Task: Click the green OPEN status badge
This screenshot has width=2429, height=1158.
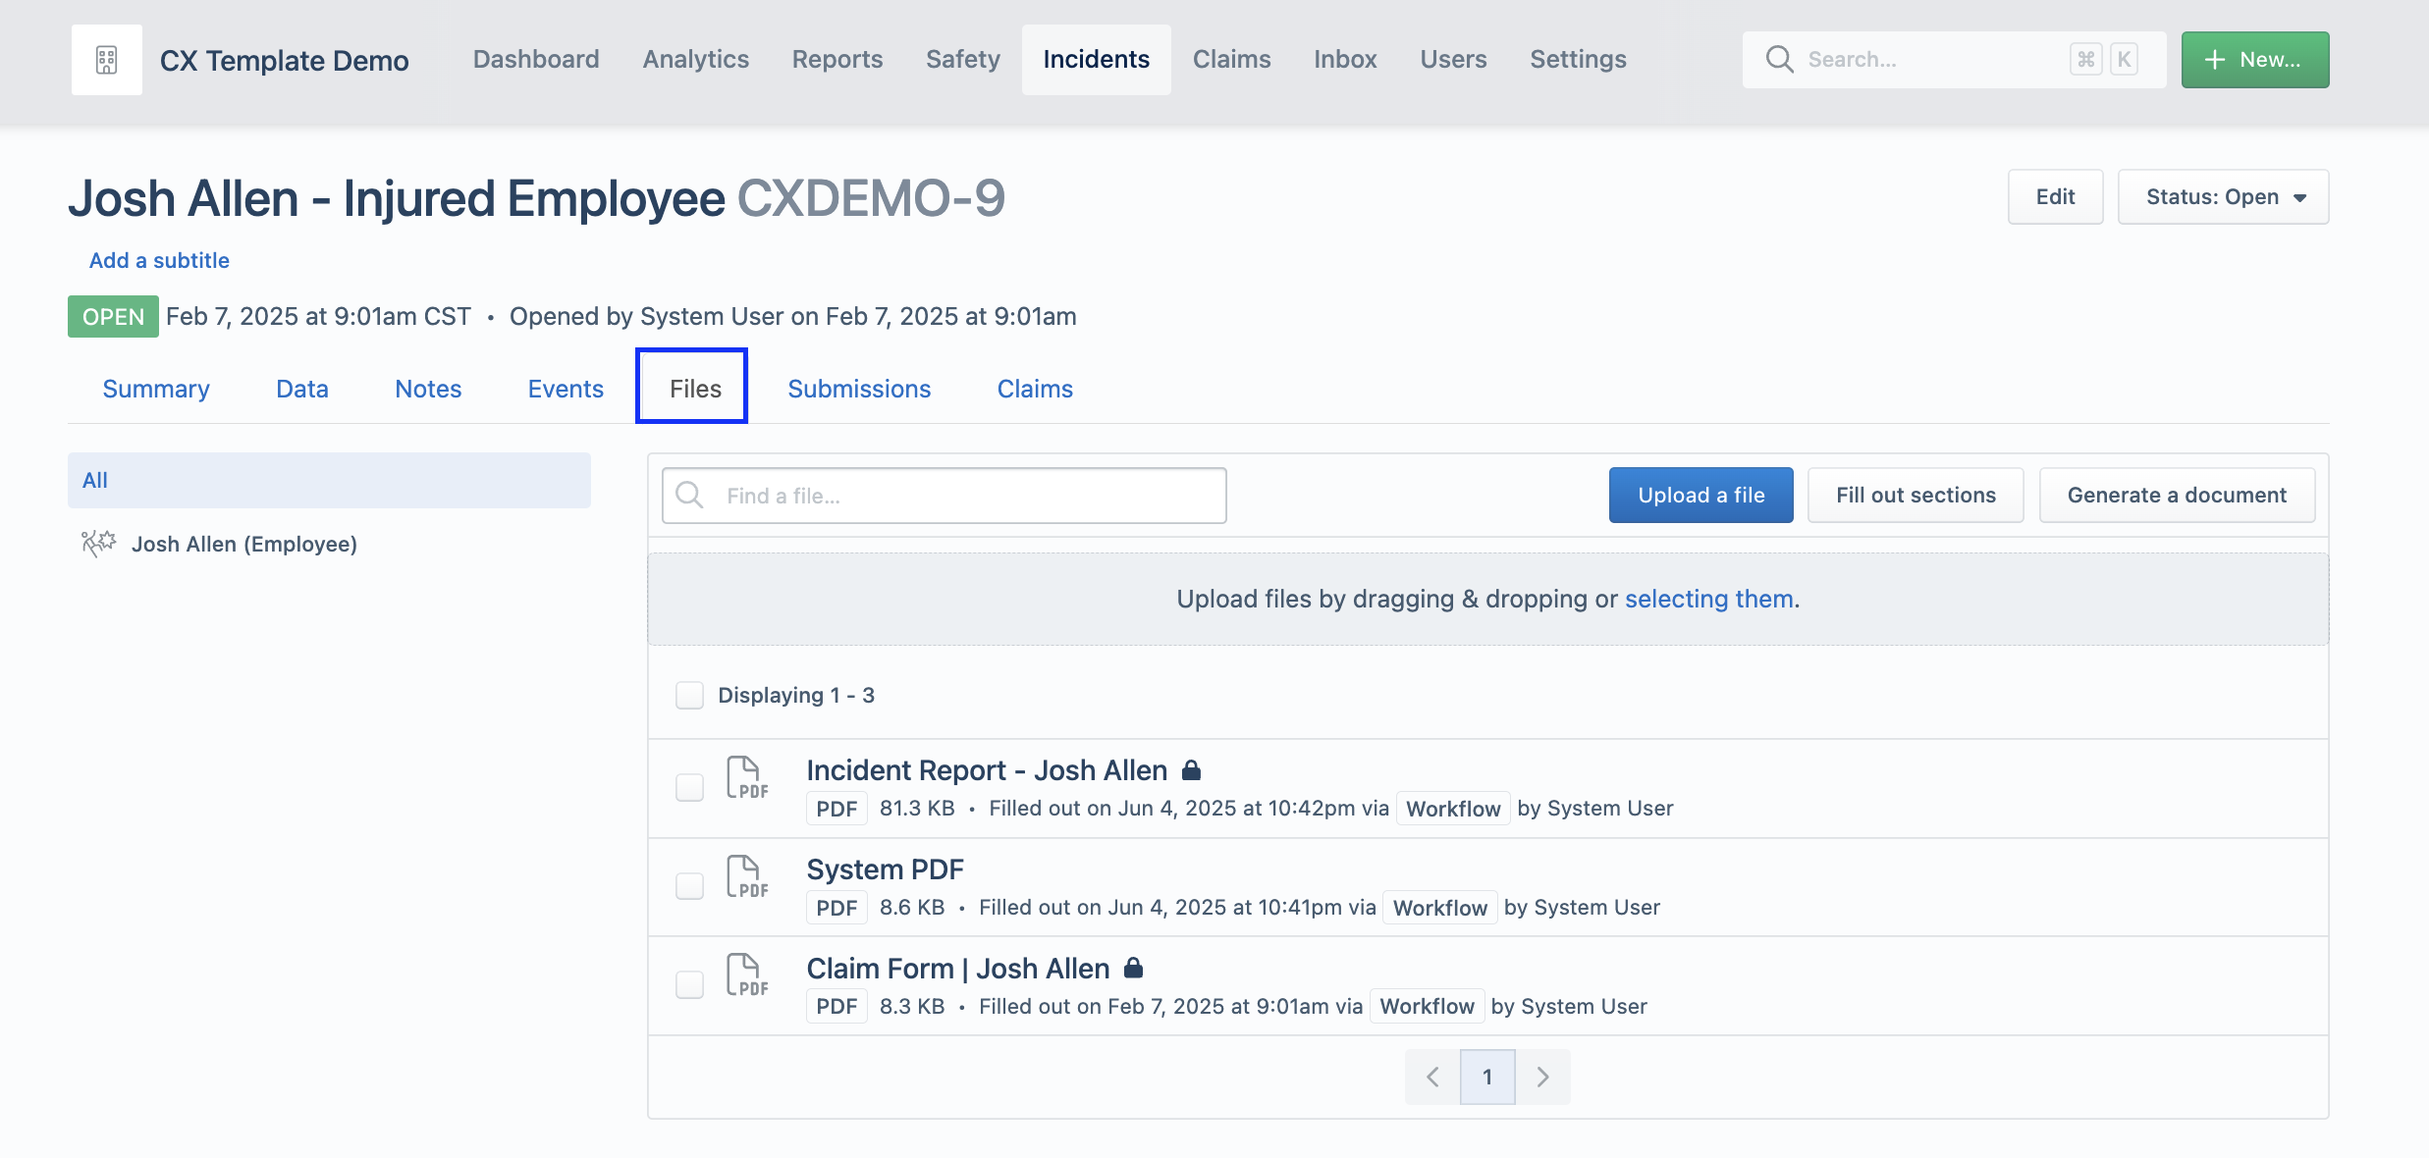Action: pyautogui.click(x=113, y=316)
